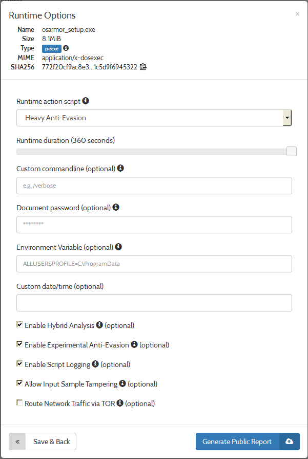Show info for Enable Hybrid Analysis

pos(99,325)
